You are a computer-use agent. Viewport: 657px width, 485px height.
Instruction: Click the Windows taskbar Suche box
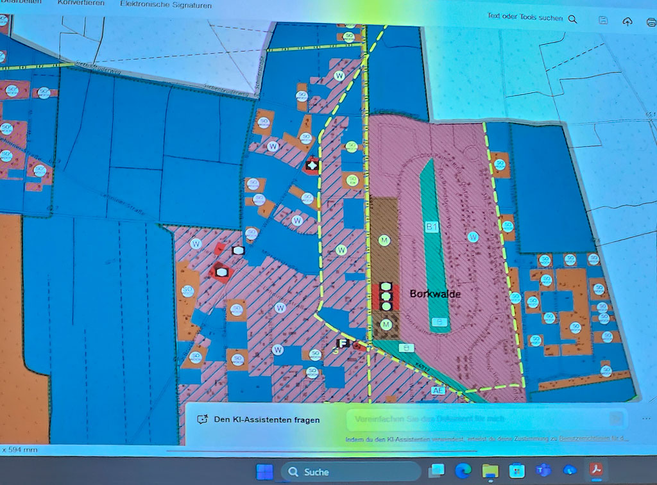[350, 472]
